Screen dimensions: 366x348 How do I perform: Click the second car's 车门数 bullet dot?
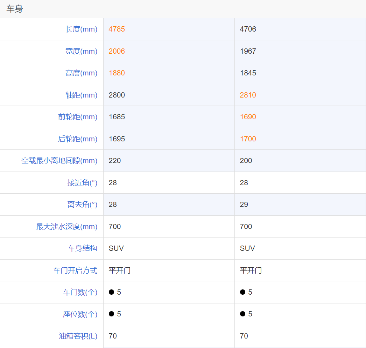point(242,292)
